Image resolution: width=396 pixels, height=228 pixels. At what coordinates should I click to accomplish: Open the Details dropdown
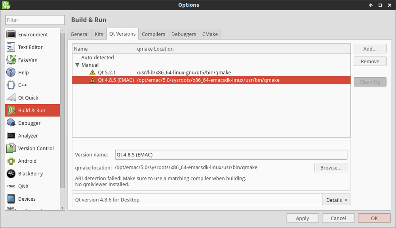coord(336,200)
